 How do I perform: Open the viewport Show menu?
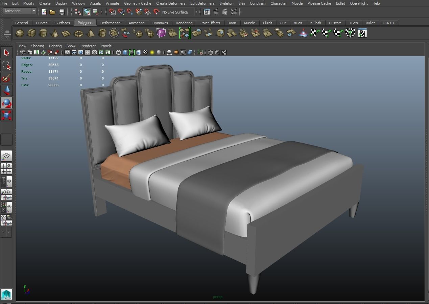tap(71, 46)
